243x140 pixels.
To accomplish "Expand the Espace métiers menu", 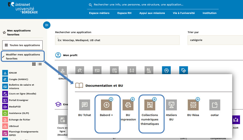I will click(x=99, y=13).
